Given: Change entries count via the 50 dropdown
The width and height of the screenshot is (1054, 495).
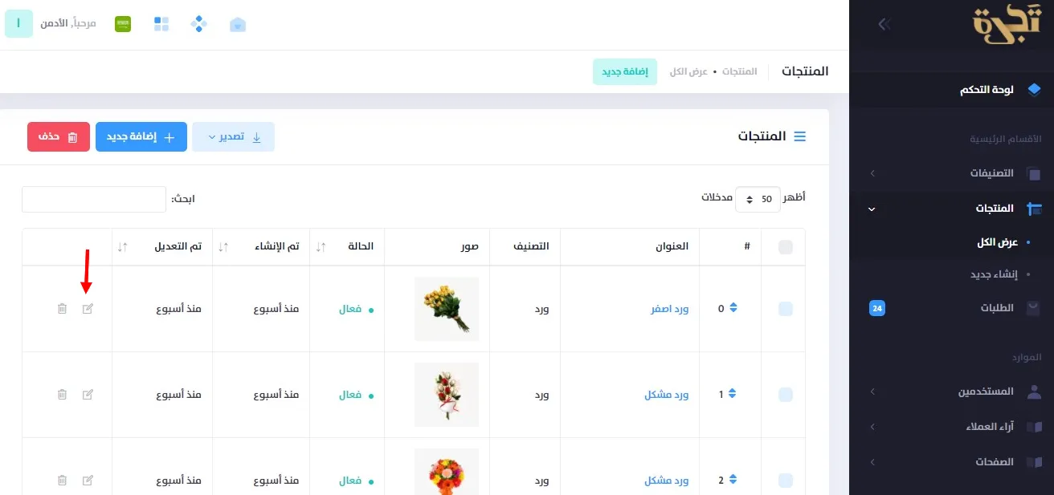Looking at the screenshot, I should (757, 198).
